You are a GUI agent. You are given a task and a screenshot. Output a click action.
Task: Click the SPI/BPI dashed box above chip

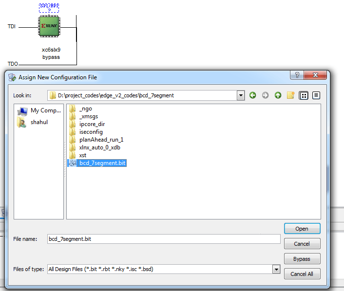(x=49, y=7)
